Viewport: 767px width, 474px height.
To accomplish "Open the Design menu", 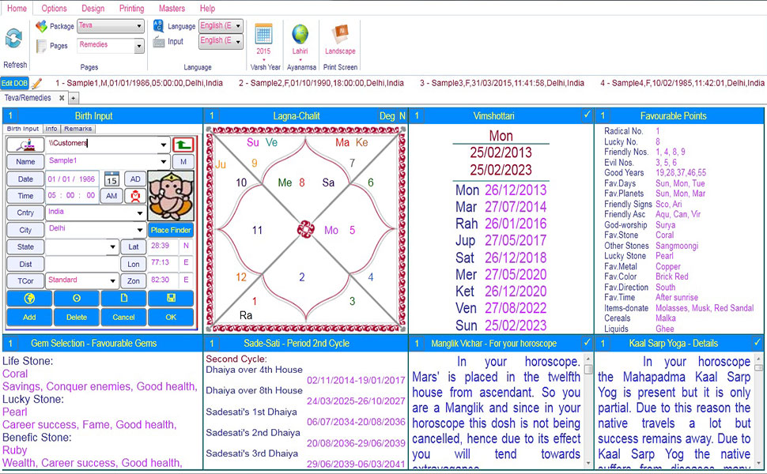I will click(93, 9).
